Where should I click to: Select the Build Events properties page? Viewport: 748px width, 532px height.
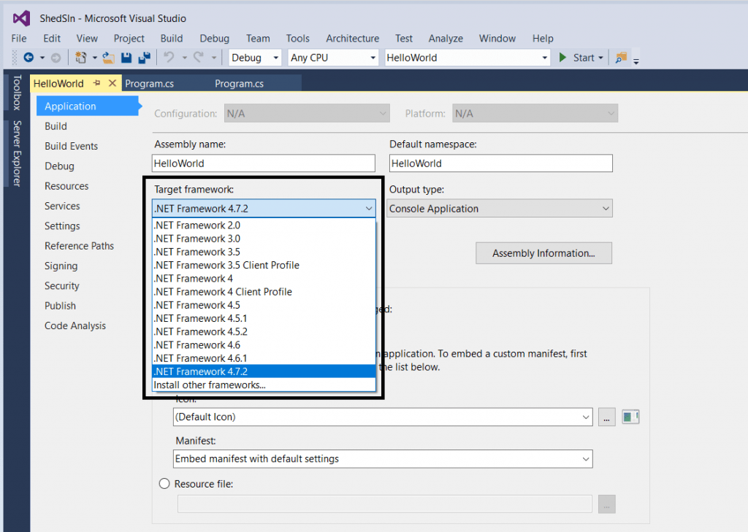71,147
